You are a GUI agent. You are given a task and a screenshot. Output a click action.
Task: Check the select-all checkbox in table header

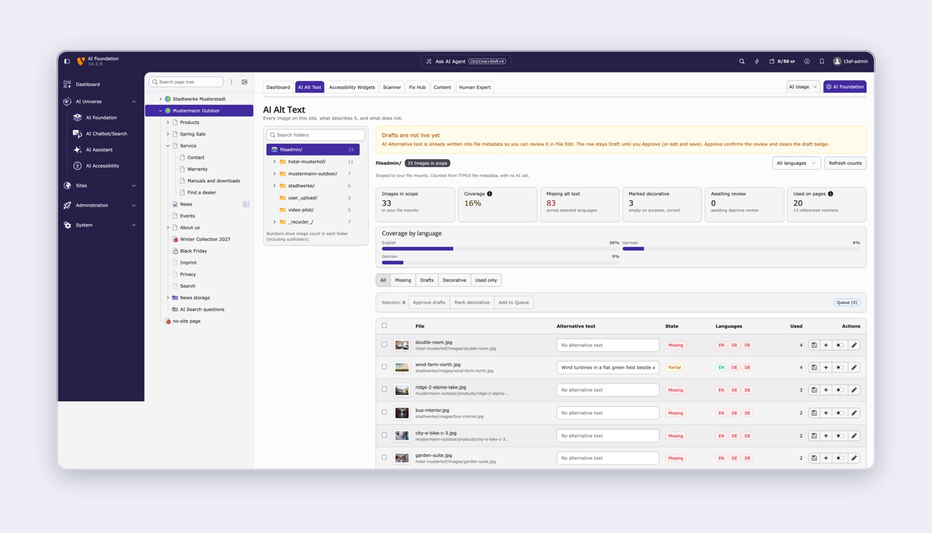(384, 326)
